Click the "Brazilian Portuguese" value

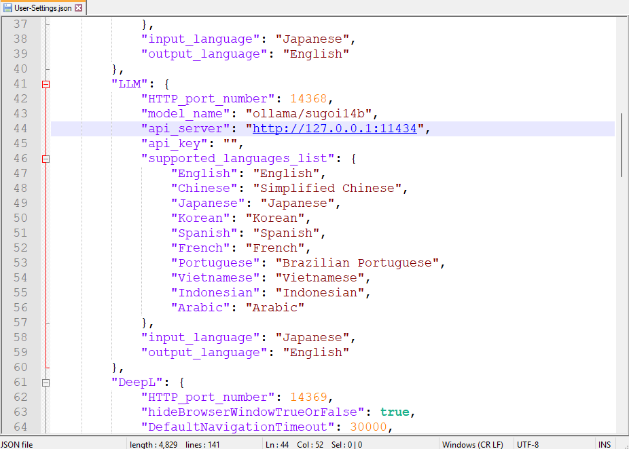[x=357, y=262]
